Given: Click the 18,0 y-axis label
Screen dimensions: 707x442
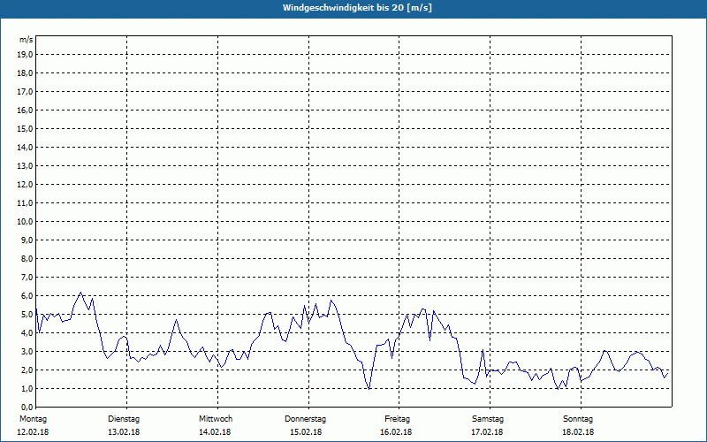Looking at the screenshot, I should tap(25, 73).
